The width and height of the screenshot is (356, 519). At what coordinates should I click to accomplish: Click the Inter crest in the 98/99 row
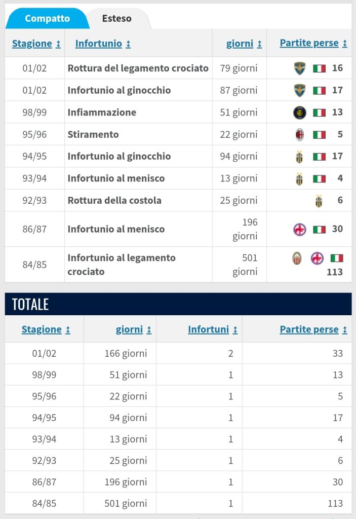tap(300, 113)
